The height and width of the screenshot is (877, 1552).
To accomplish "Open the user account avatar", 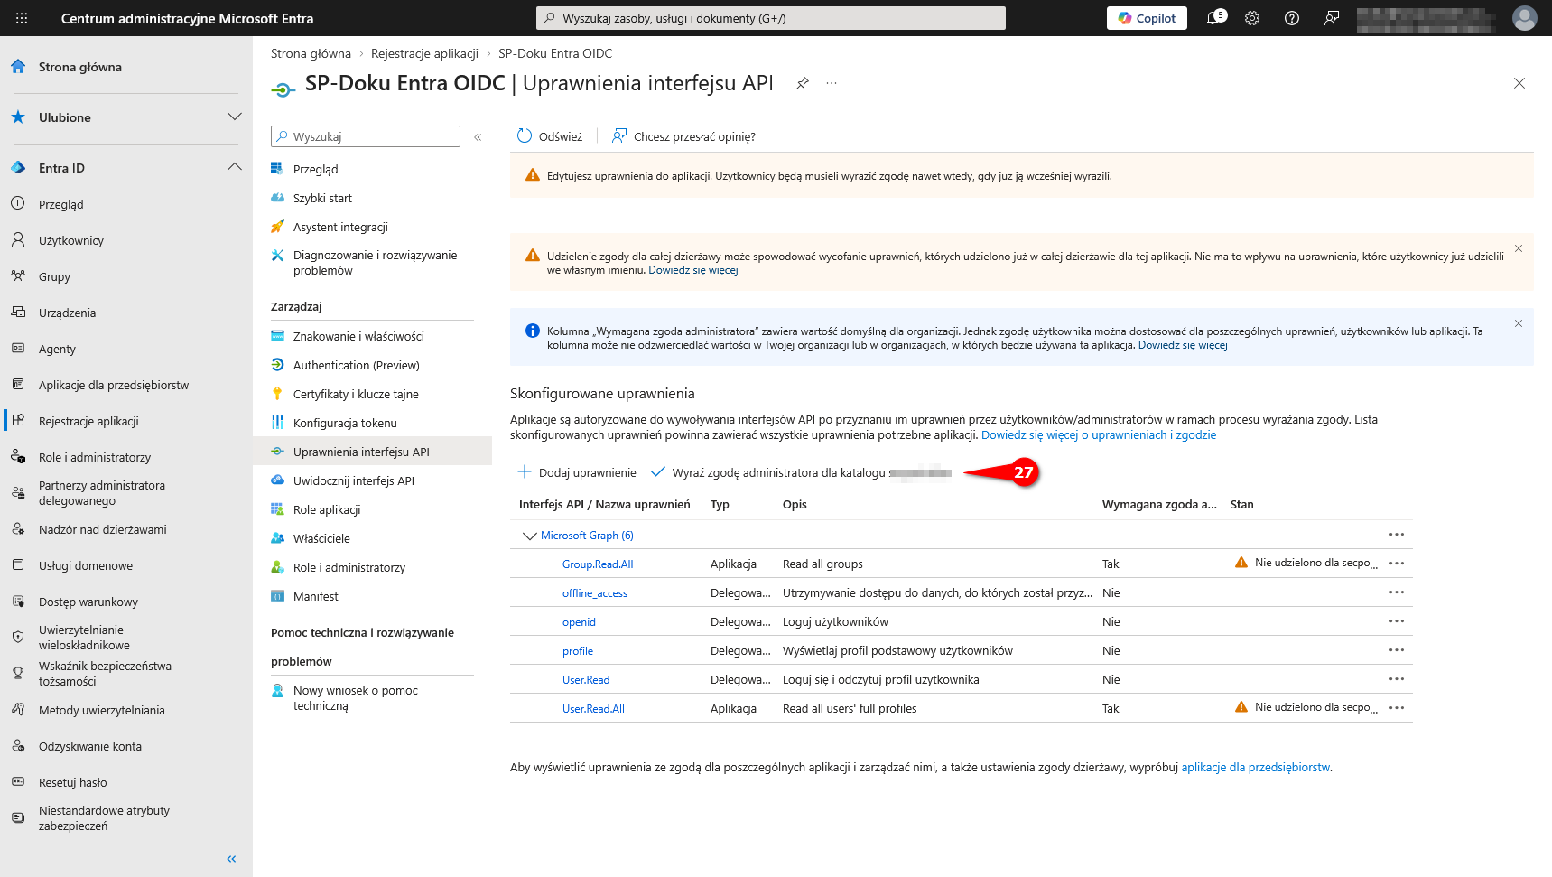I will 1525,18.
